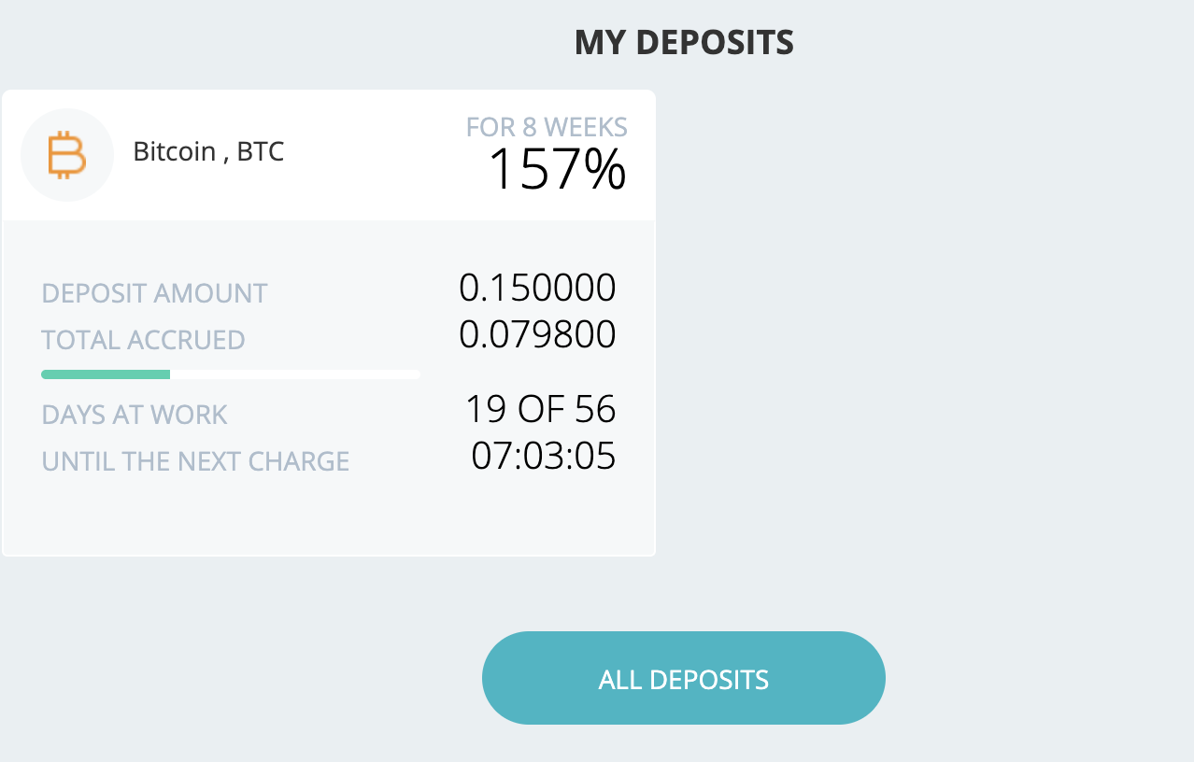
Task: Click the My Deposits heading
Action: 684,42
